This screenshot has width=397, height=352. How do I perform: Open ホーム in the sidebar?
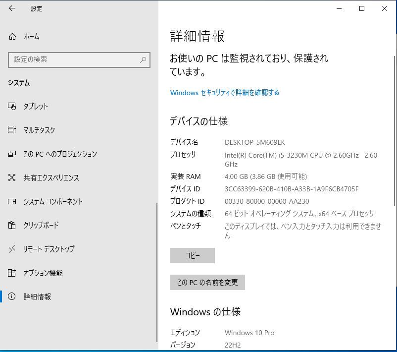tap(79, 37)
